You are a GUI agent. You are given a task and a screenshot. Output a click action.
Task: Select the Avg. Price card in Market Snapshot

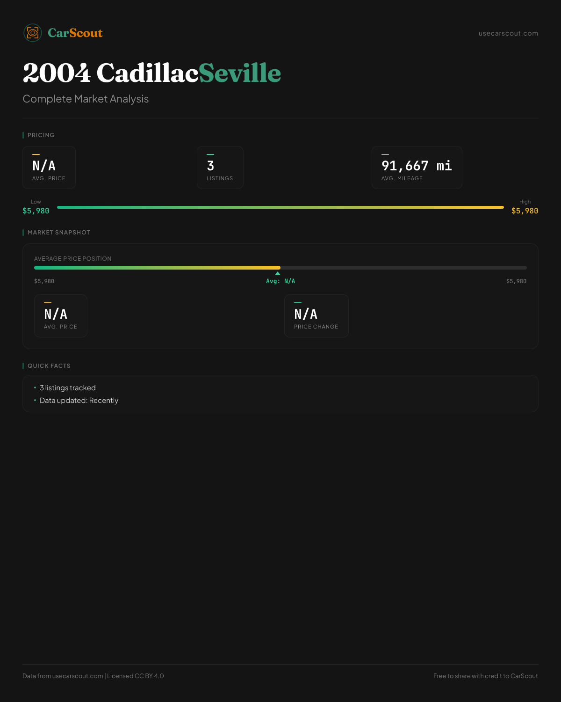pyautogui.click(x=61, y=316)
